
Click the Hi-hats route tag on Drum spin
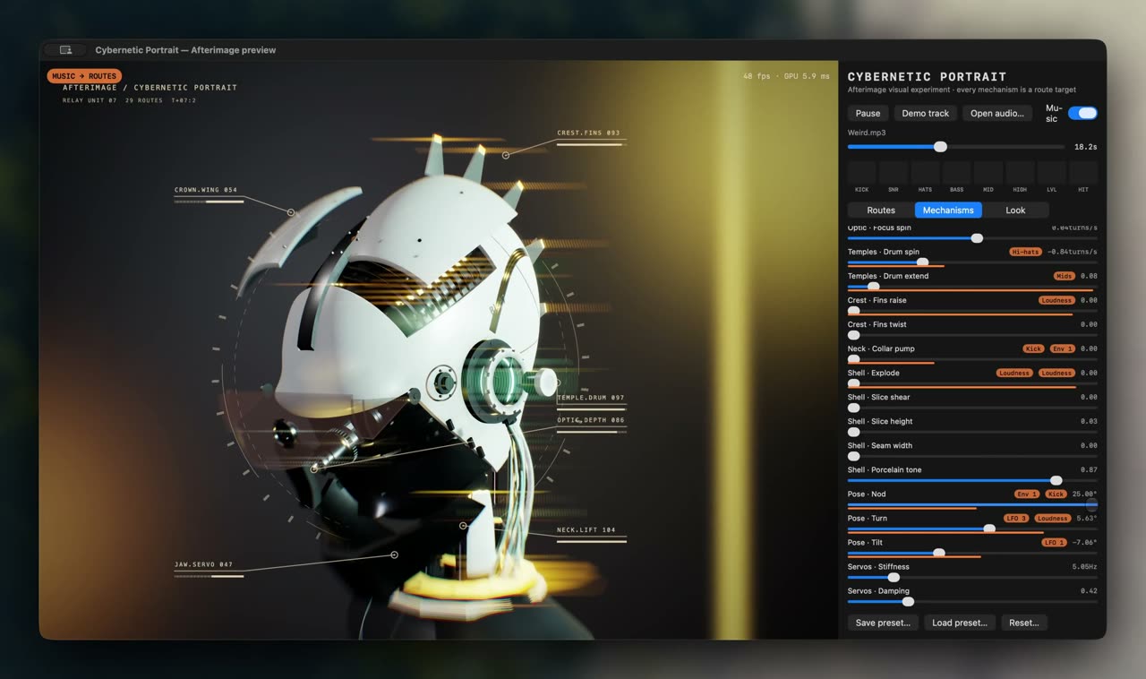coord(1025,252)
